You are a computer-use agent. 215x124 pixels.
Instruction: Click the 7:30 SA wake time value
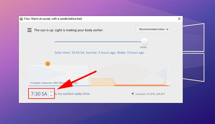[39, 94]
